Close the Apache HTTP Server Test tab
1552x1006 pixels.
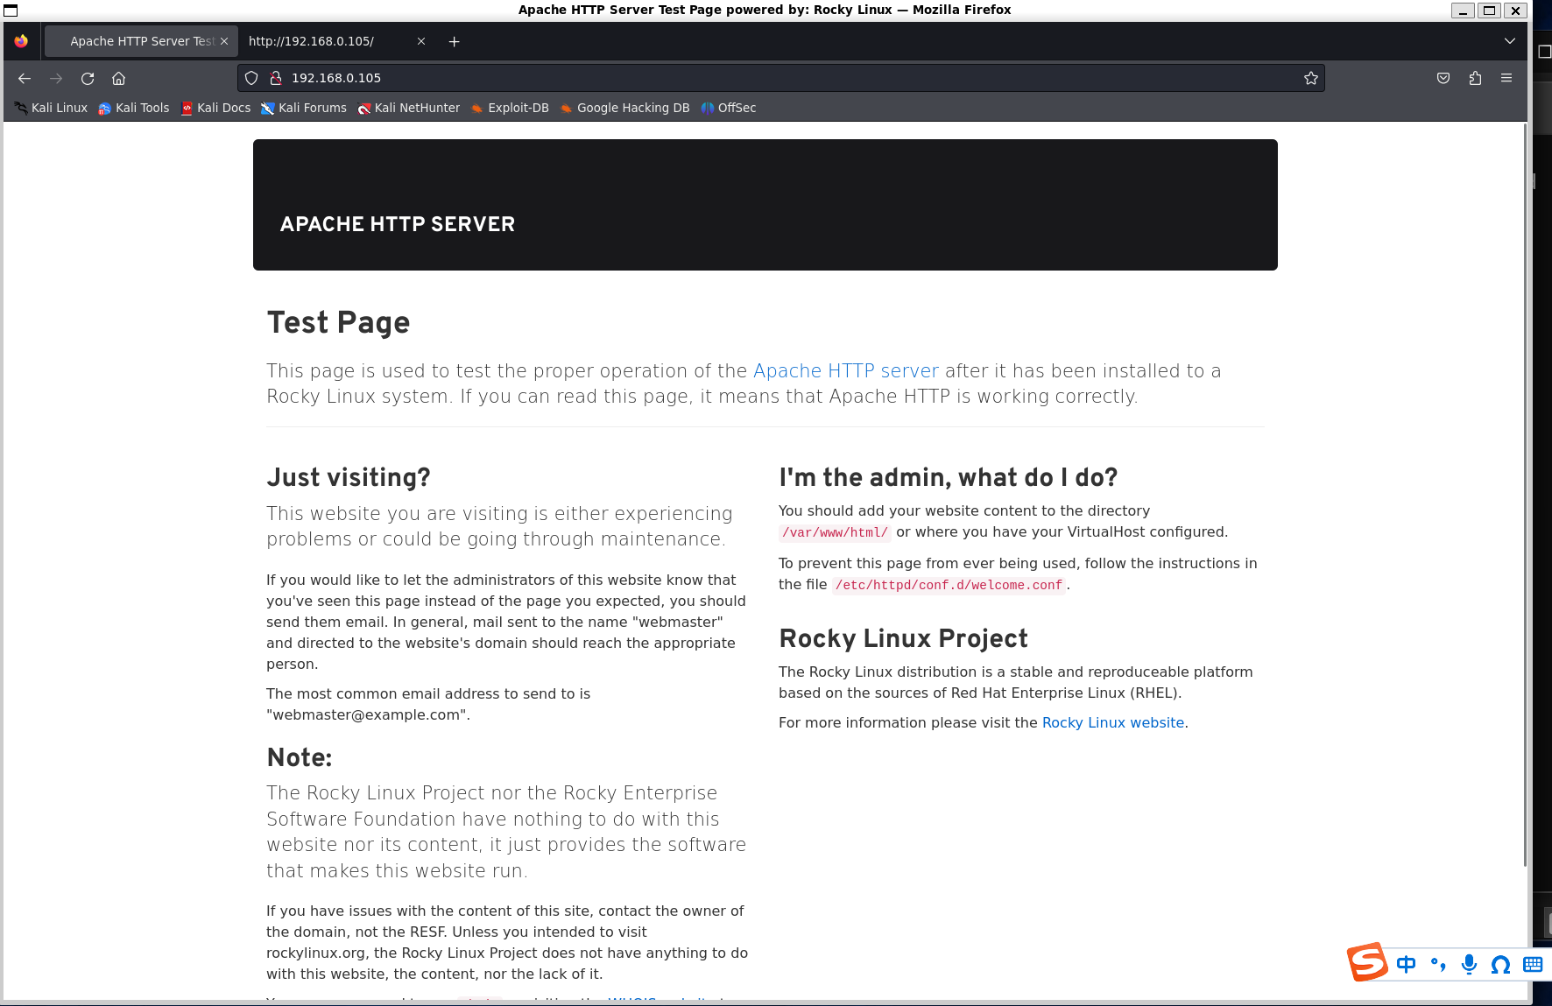pos(224,41)
